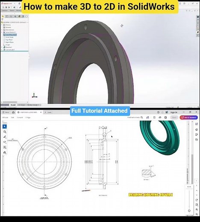Open Ask AI Assistant
200x222 pixels.
(188, 117)
